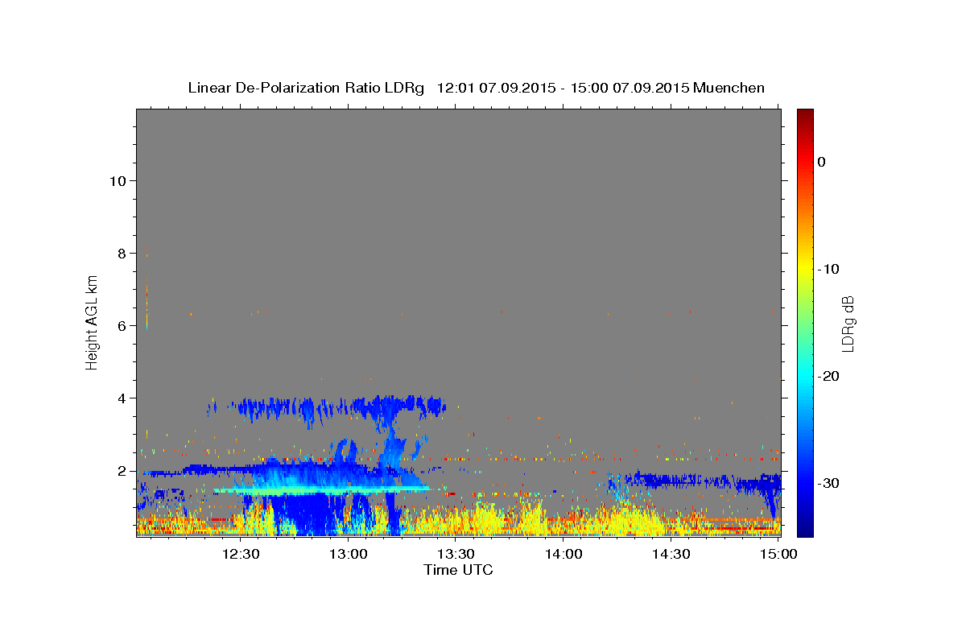The width and height of the screenshot is (966, 644).
Task: Click the height tick label 6
Action: (121, 325)
